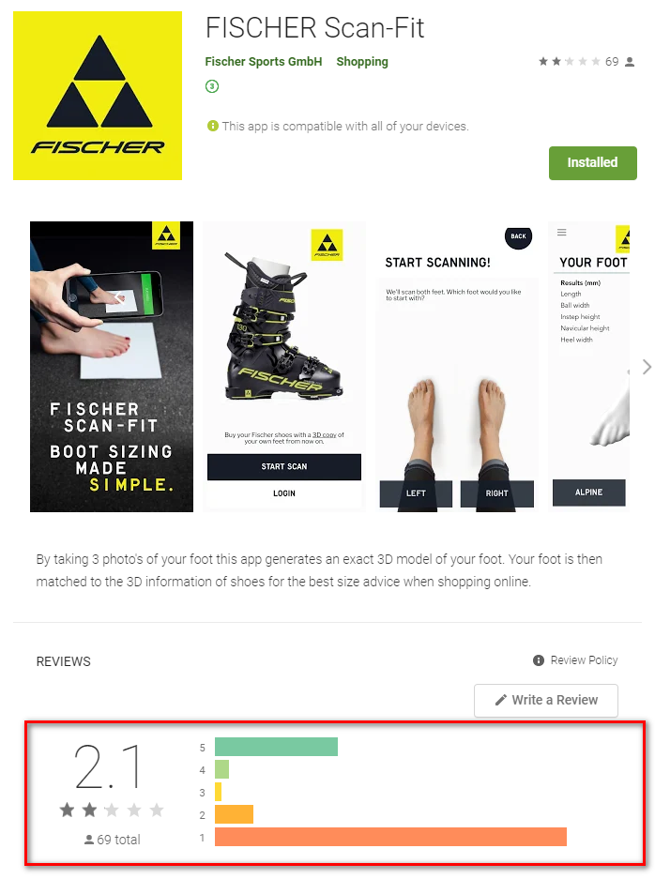The width and height of the screenshot is (655, 879).
Task: Click the PEGI 3 content rating badge
Action: click(x=212, y=86)
